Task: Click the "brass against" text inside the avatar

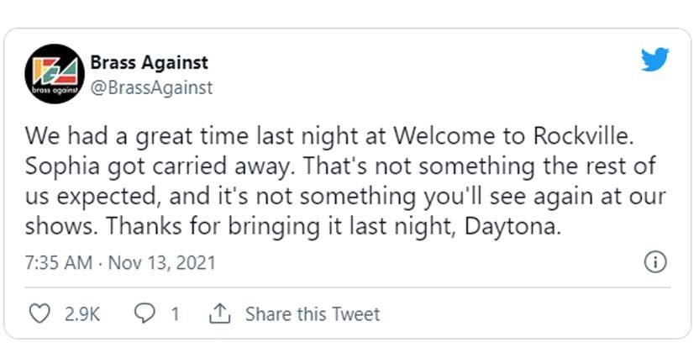Action: [x=55, y=89]
